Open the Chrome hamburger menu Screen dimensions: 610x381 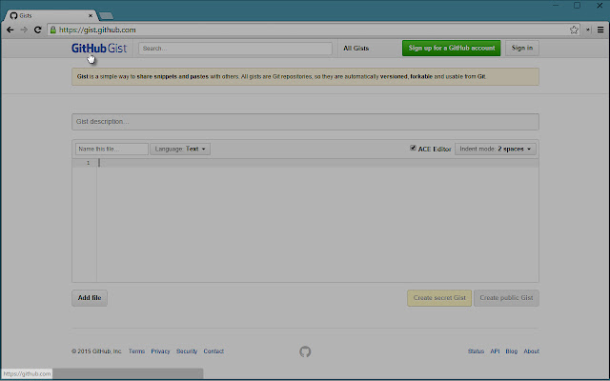[600, 30]
